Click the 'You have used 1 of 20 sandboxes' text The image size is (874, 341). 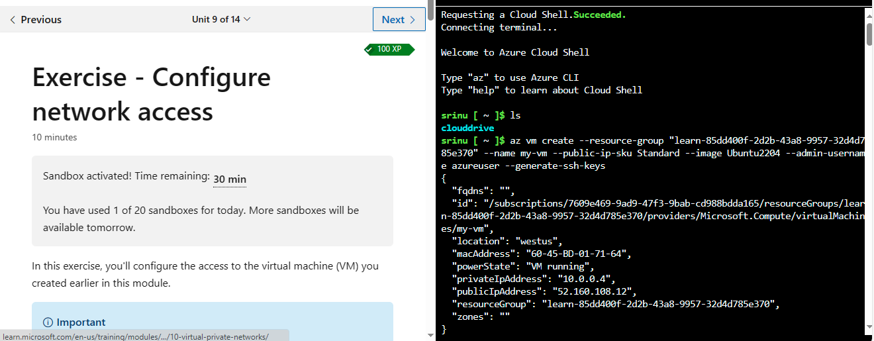[201, 219]
